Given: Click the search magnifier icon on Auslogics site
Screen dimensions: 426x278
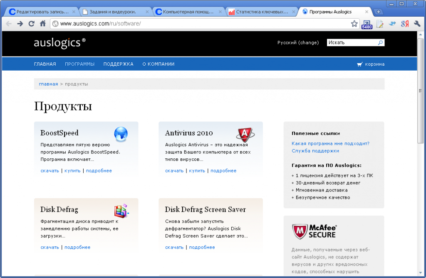Looking at the screenshot, I should (x=381, y=42).
